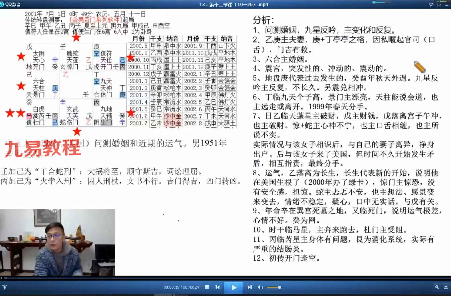Open the wrench toolbox icon
Screen dimensions: 451x296
pyautogui.click(x=437, y=287)
